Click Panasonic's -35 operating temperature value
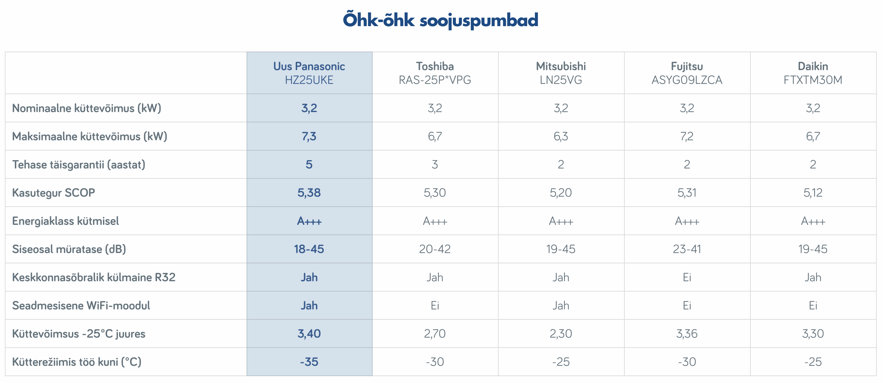 [x=309, y=362]
